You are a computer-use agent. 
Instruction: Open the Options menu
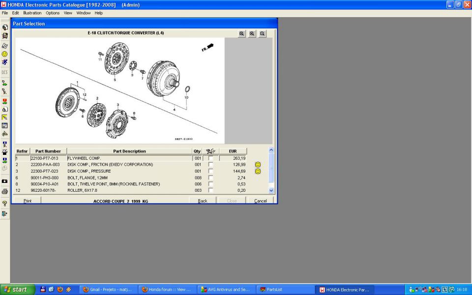(x=53, y=13)
